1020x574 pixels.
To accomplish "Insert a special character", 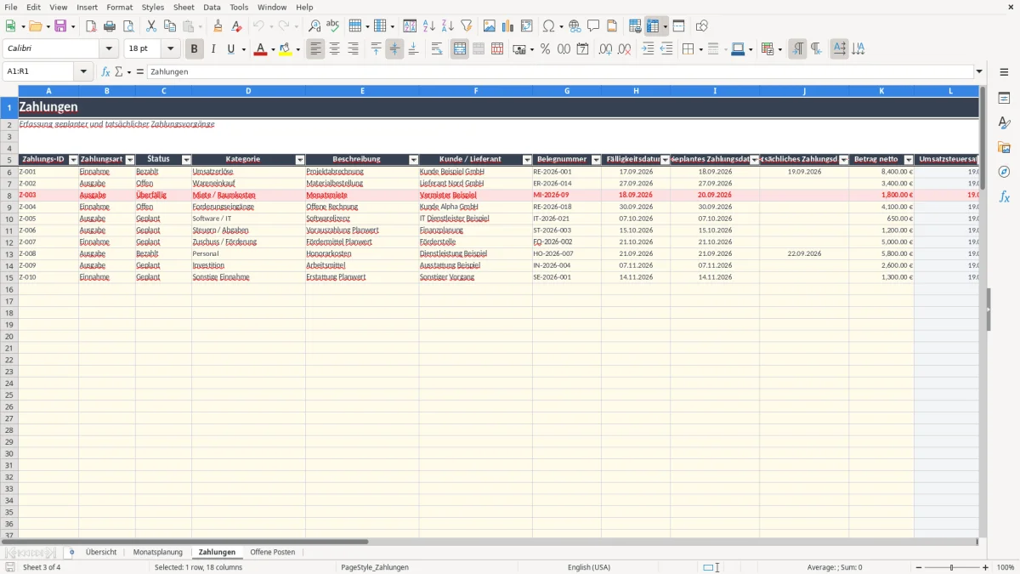I will [548, 26].
